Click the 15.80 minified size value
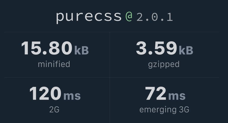This screenshot has height=123, width=228. click(x=47, y=48)
